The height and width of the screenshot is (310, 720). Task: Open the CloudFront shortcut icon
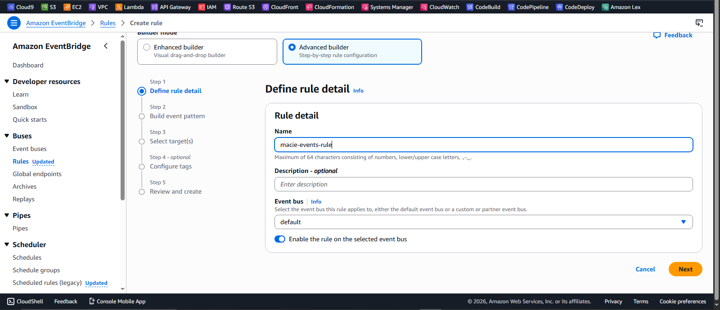(x=265, y=7)
